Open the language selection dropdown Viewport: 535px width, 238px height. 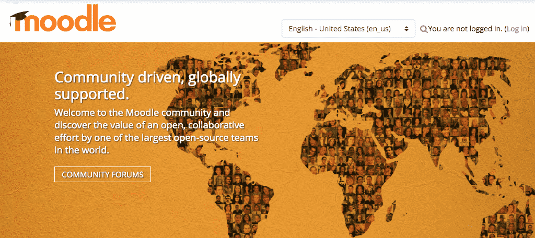point(348,29)
